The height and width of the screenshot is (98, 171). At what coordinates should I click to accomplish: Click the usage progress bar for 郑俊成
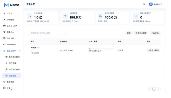pos(101,49)
